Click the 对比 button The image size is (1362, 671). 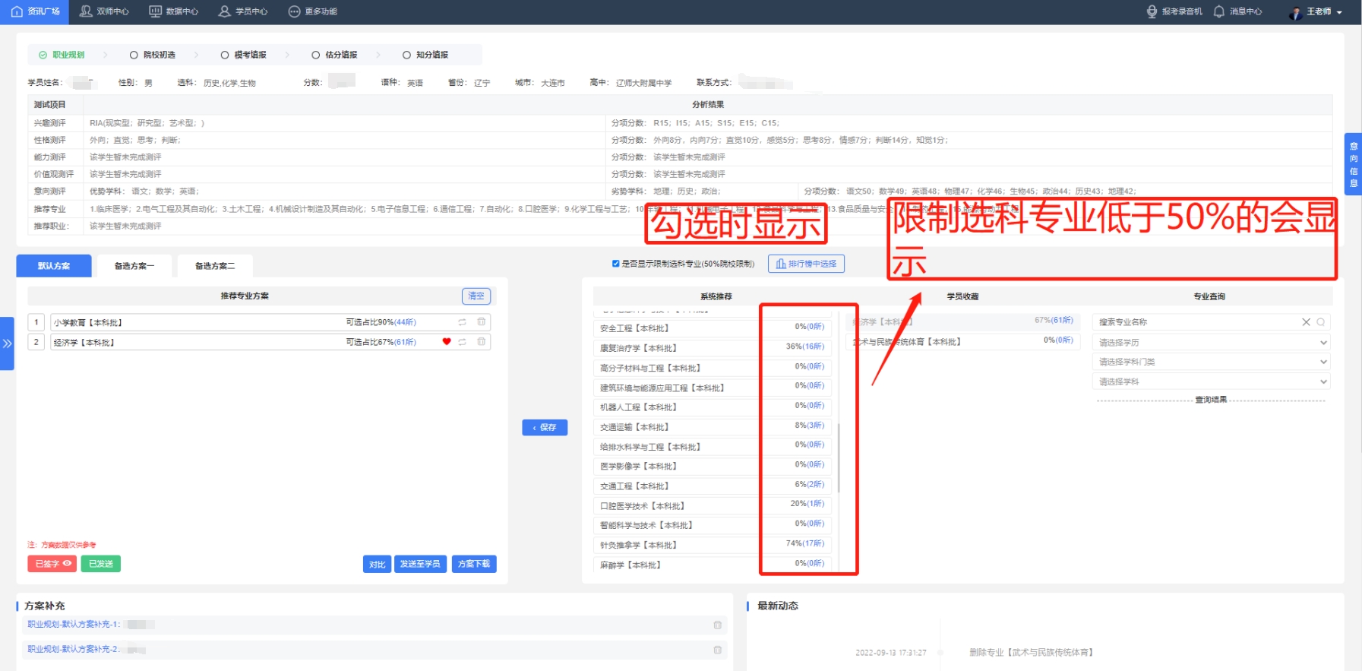(377, 564)
